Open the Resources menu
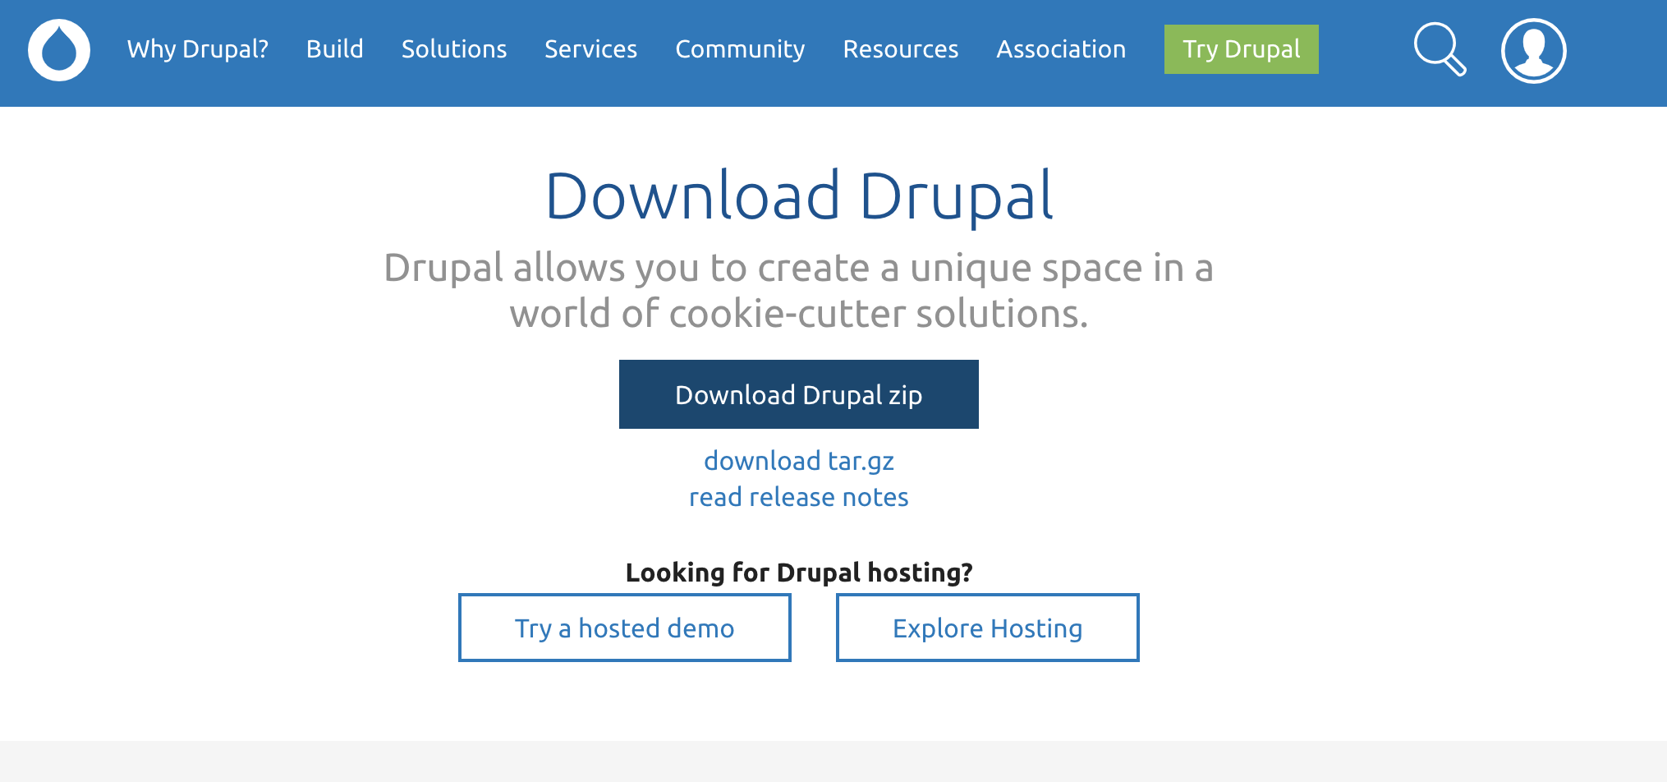Viewport: 1667px width, 782px height. (900, 49)
